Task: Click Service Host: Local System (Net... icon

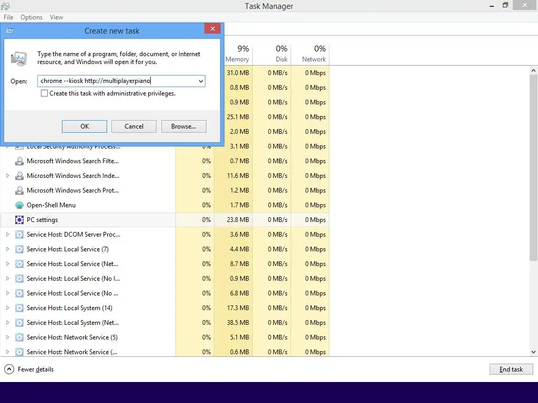Action: pyautogui.click(x=19, y=323)
